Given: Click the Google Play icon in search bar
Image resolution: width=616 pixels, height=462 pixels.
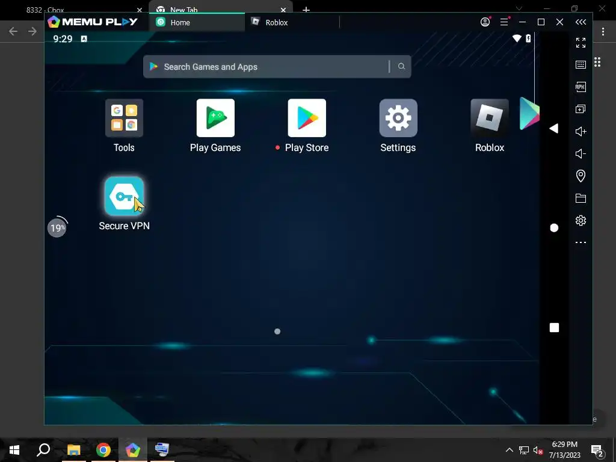Looking at the screenshot, I should coord(153,66).
